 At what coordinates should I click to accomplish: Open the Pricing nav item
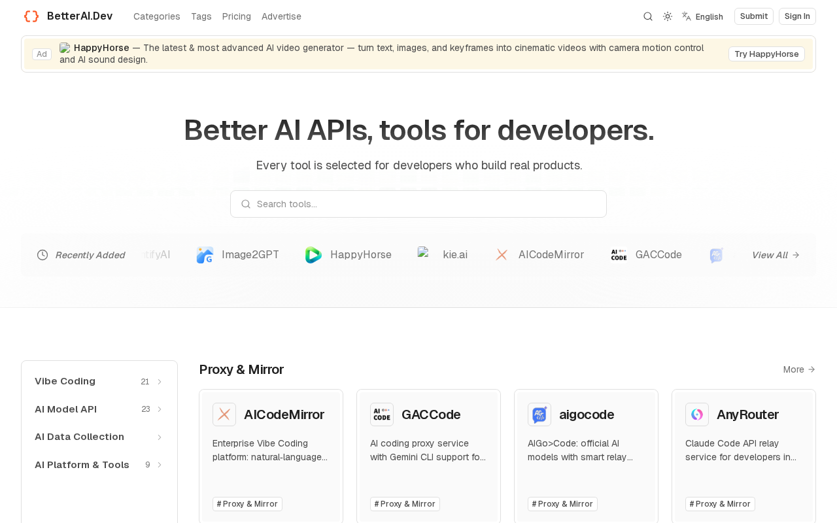237,16
